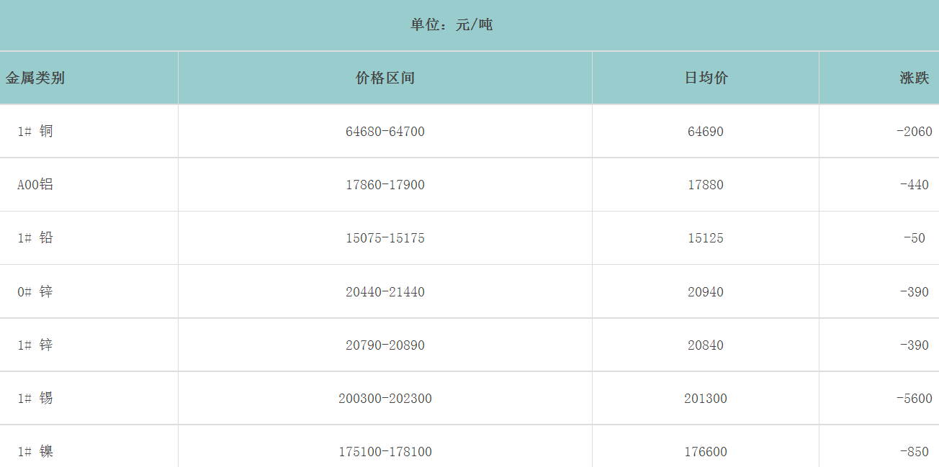Click the A00铝 metal name
Image resolution: width=939 pixels, height=467 pixels.
(35, 185)
